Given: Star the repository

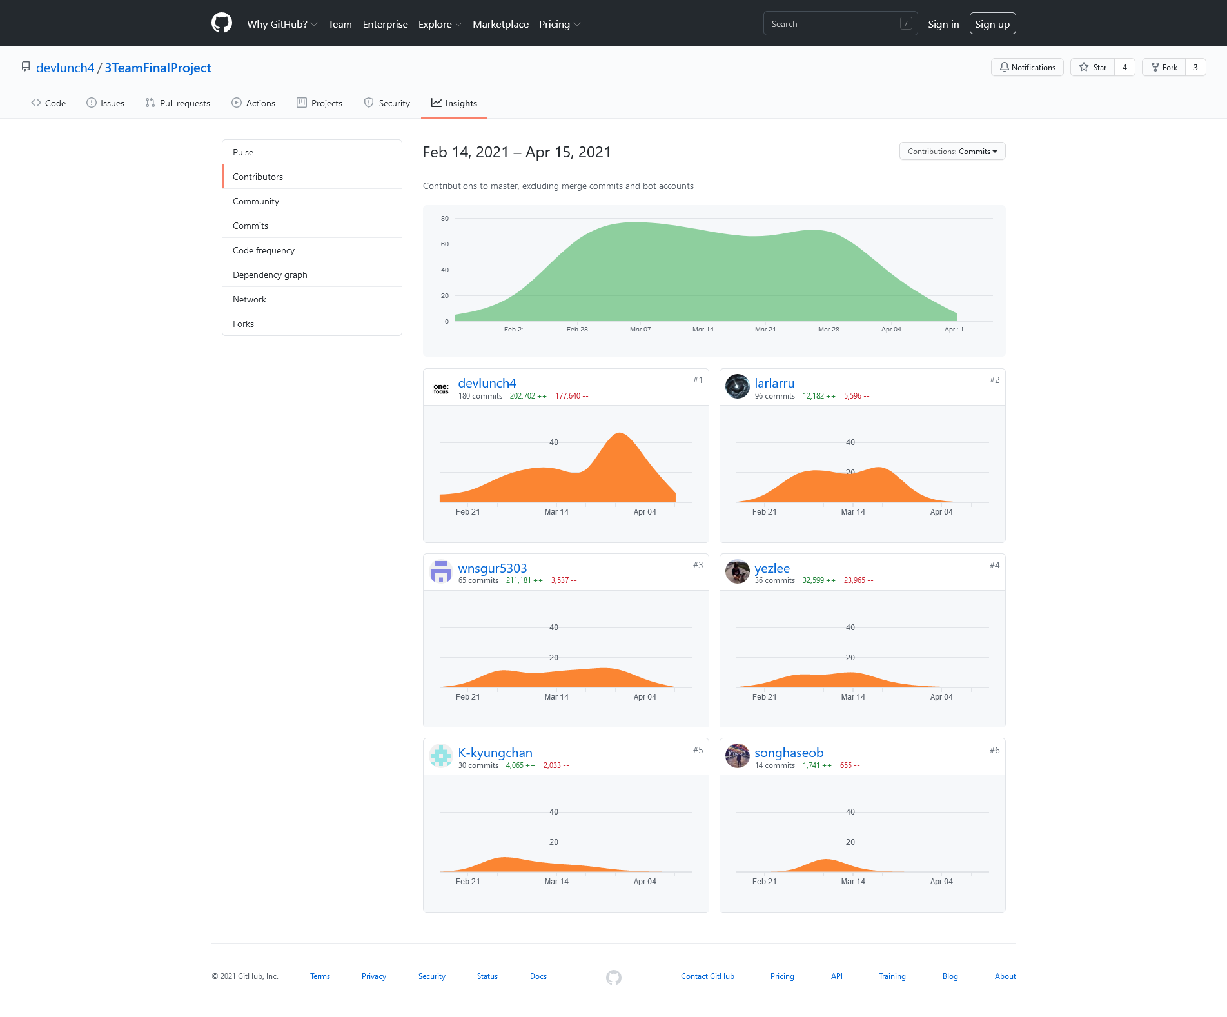Looking at the screenshot, I should click(1093, 67).
